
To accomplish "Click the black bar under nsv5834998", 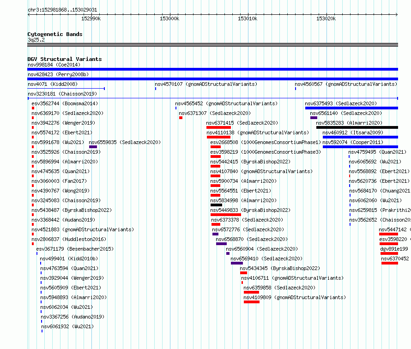I will pos(216,205).
